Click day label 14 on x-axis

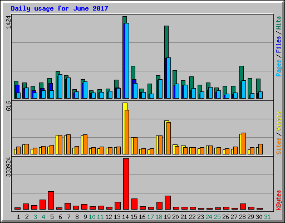tap(125, 217)
